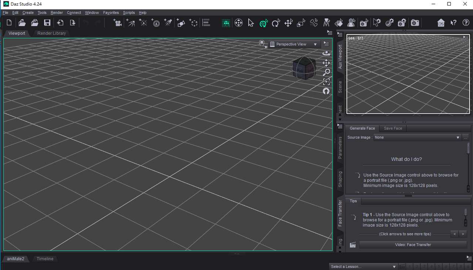
Task: Click the Create New Camera icon
Action: (x=118, y=23)
